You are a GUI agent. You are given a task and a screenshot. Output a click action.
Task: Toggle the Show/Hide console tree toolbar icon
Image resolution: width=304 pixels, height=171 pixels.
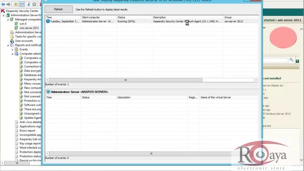[x=21, y=4]
